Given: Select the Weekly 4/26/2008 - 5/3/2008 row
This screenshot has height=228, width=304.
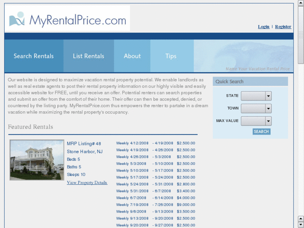Looking at the screenshot, I should click(x=156, y=157).
